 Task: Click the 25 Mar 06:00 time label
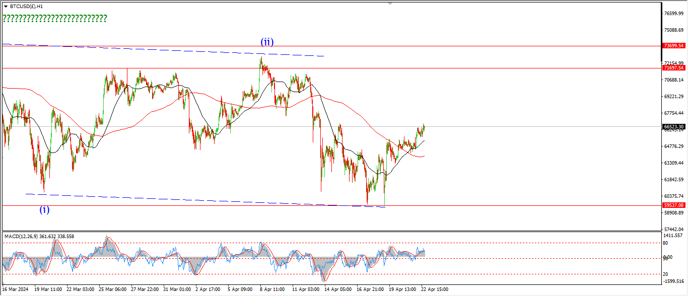[x=113, y=289]
